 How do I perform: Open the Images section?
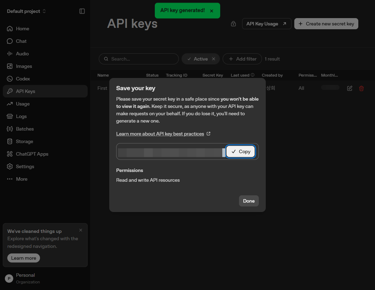tap(45, 66)
